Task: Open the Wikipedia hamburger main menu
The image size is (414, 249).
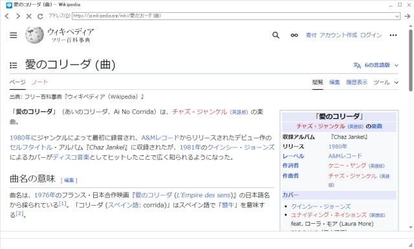Action: click(14, 35)
